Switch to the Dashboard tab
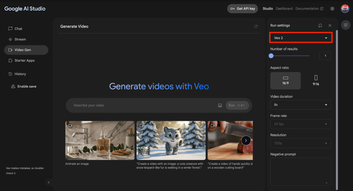353x191 pixels. point(284,9)
